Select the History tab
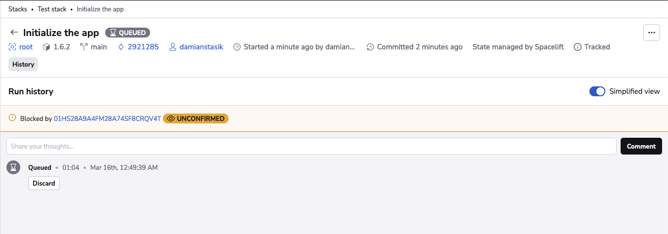Screen dimensions: 668x234 [x=23, y=64]
